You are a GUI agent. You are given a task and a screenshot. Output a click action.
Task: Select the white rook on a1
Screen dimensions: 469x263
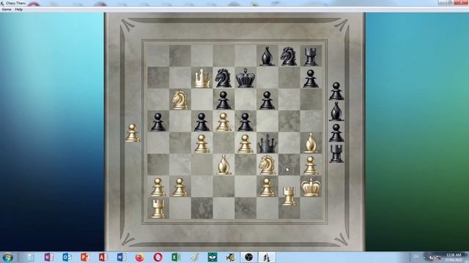click(158, 209)
